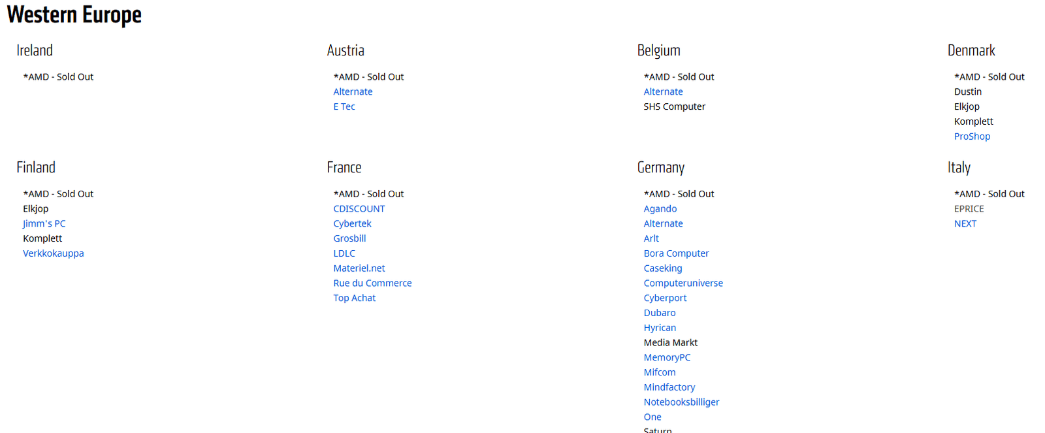Open the Top Achat link
The image size is (1045, 433).
click(x=355, y=298)
